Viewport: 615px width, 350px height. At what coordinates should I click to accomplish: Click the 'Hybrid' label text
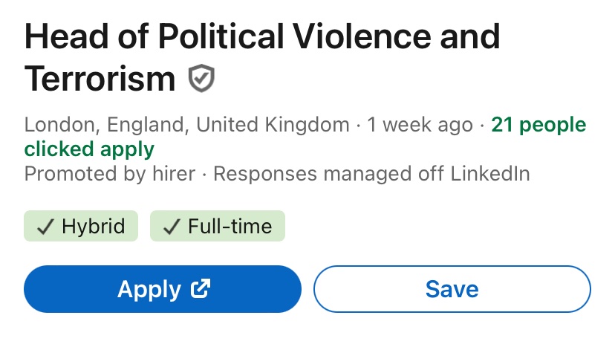94,227
